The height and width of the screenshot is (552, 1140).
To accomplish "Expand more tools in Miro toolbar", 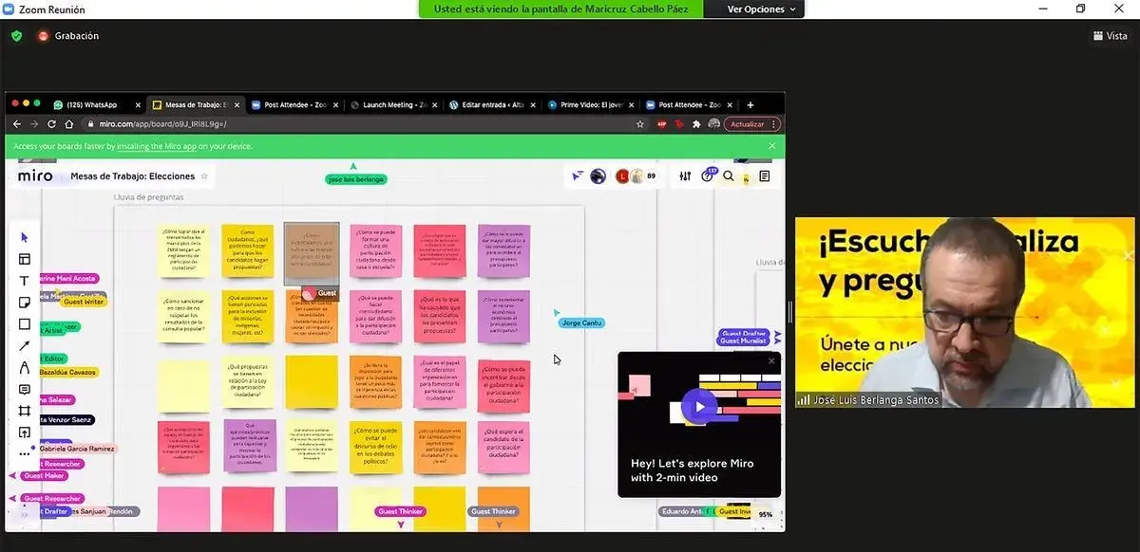I will coord(25,453).
